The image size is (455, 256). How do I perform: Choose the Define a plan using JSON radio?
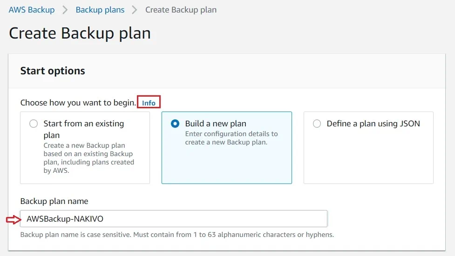(x=317, y=124)
